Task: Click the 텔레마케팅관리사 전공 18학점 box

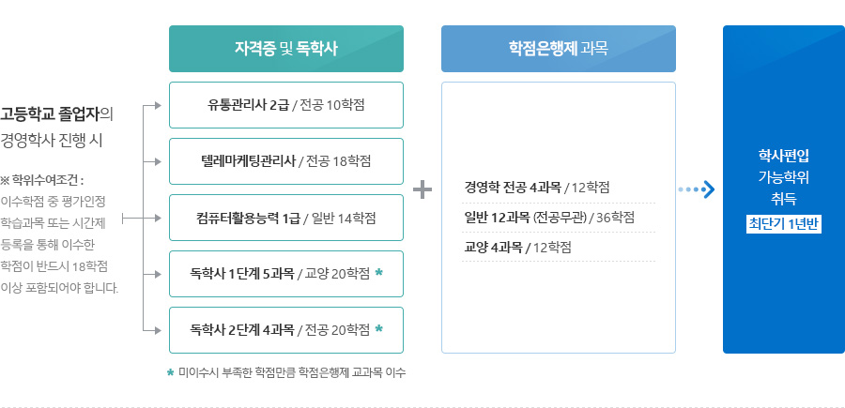Action: click(285, 161)
